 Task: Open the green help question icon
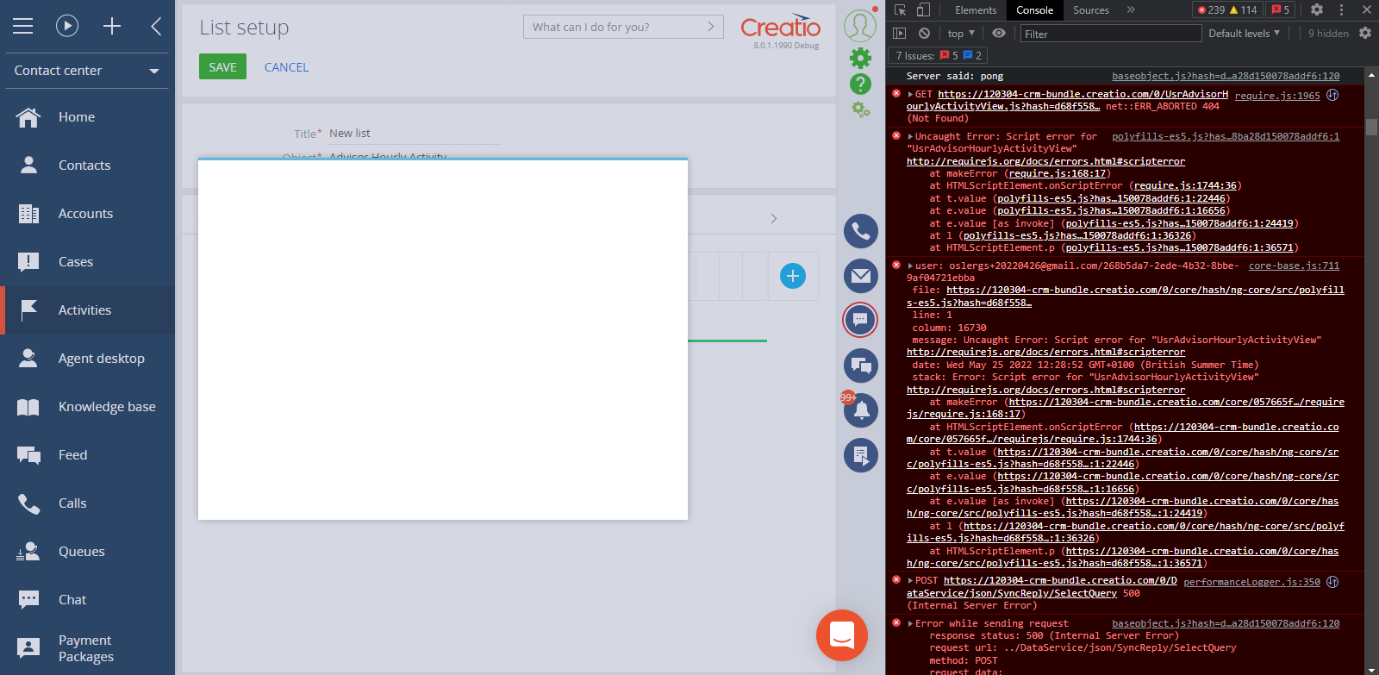pos(860,84)
